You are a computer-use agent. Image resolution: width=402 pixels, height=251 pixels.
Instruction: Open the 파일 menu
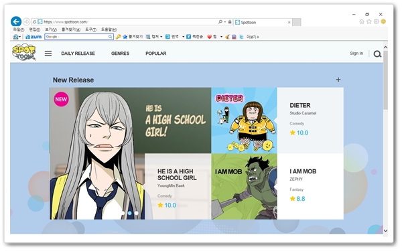[19, 29]
